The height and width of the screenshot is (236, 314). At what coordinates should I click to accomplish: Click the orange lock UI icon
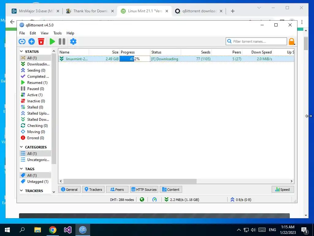[x=292, y=41]
